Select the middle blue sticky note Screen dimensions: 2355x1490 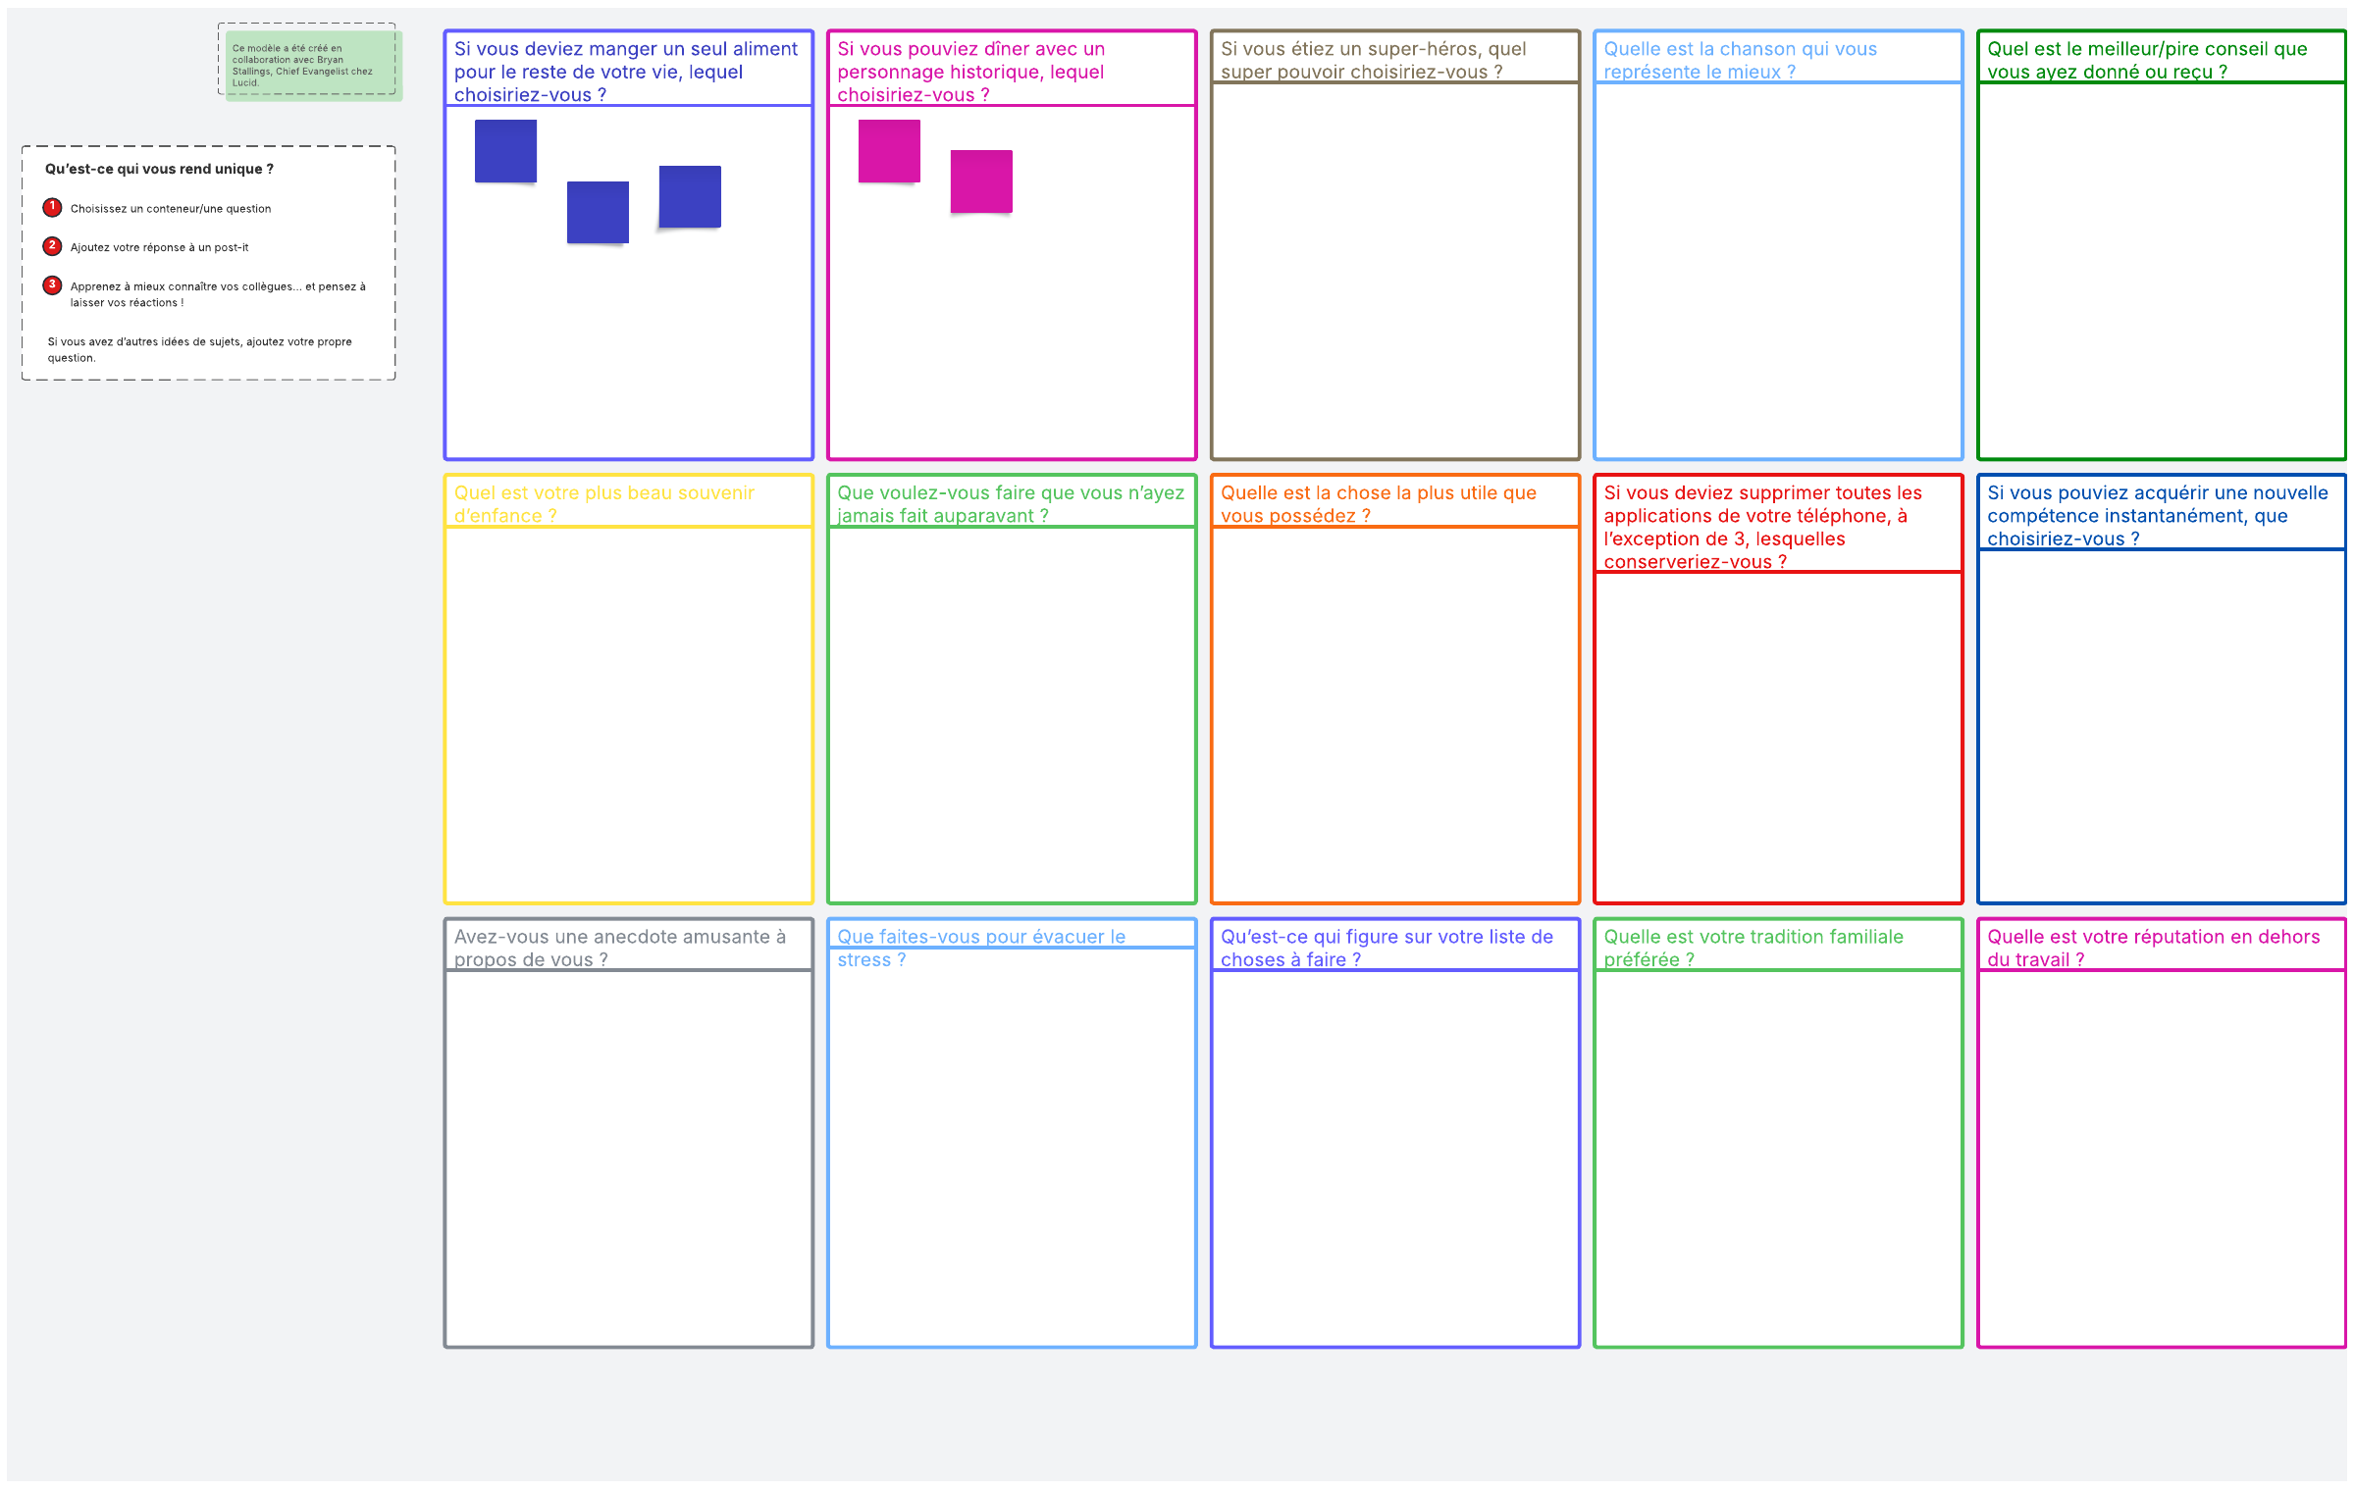[598, 212]
